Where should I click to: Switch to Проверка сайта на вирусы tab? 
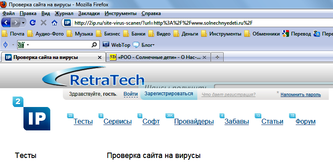coord(53,57)
